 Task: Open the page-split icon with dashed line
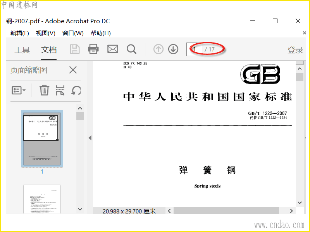[60, 90]
